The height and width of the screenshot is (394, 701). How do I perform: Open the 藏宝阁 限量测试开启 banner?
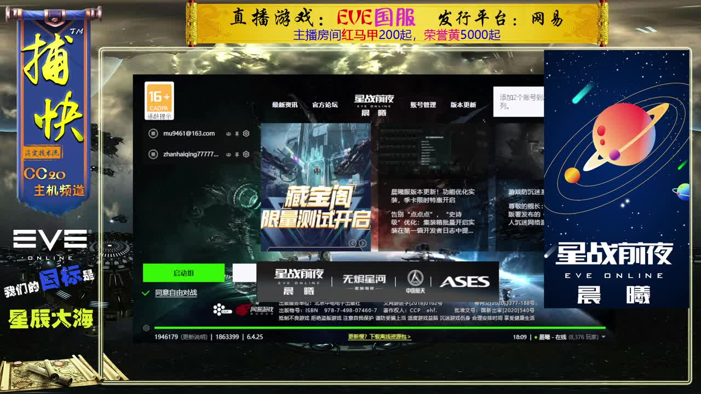315,187
